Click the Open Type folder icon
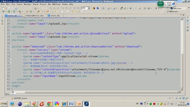The width and height of the screenshot is (190, 107). (x=38, y=11)
